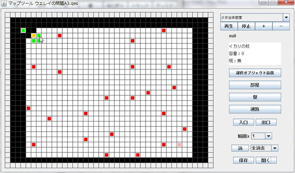295x173 pixels.
Task: Click the pale pink tile in the grid
Action: point(179,144)
